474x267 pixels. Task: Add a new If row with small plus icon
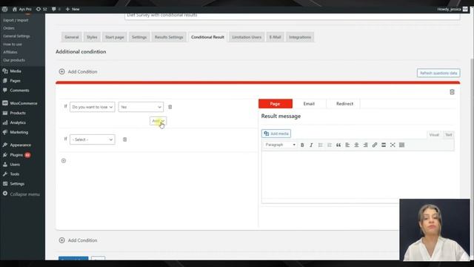64,161
